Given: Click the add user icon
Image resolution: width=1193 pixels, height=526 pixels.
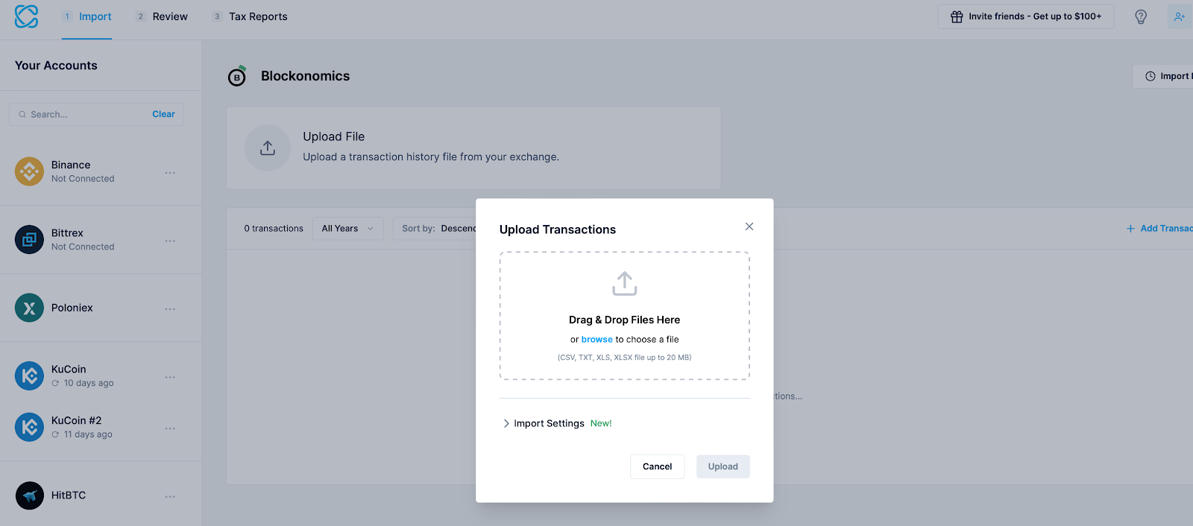Looking at the screenshot, I should click(x=1180, y=16).
